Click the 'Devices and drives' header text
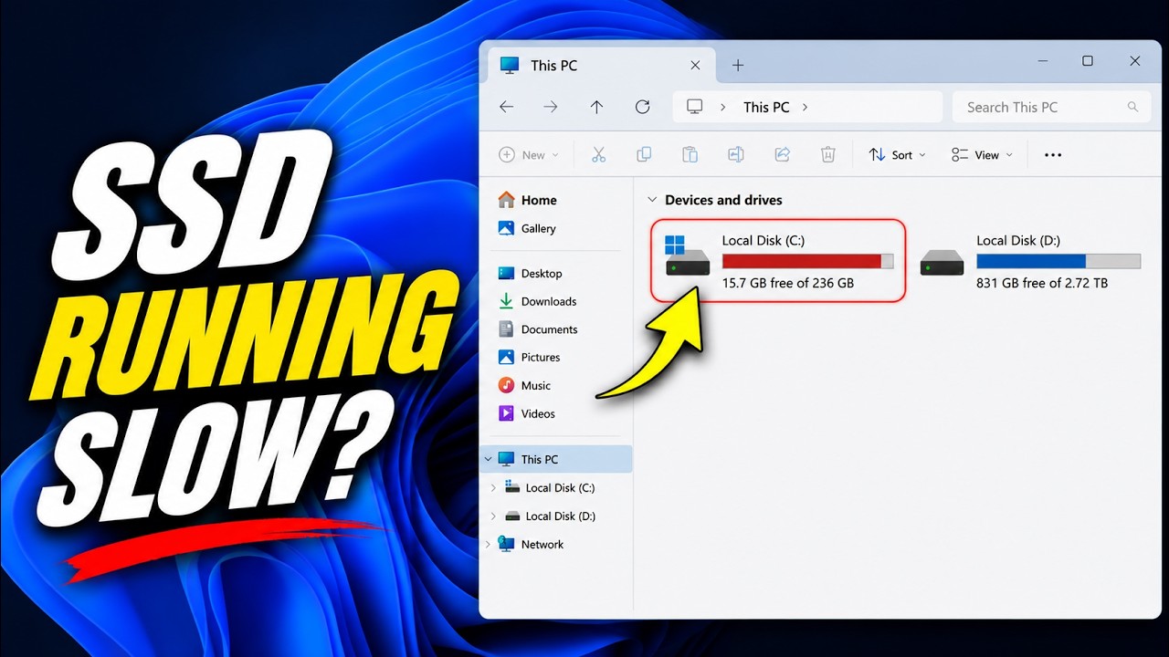The image size is (1169, 657). [x=723, y=200]
